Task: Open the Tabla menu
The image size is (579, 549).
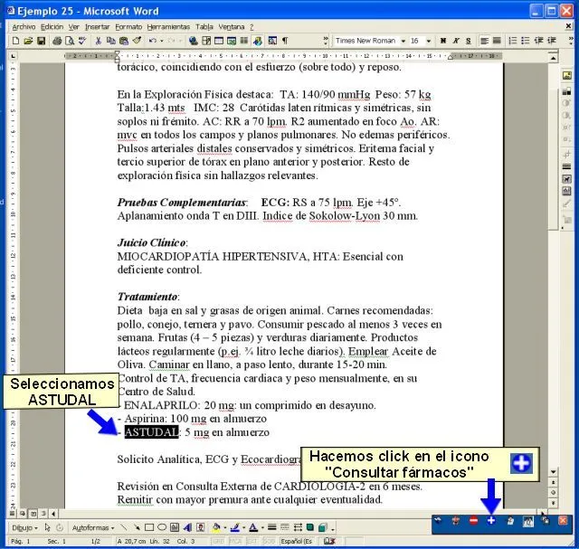Action: [x=204, y=27]
